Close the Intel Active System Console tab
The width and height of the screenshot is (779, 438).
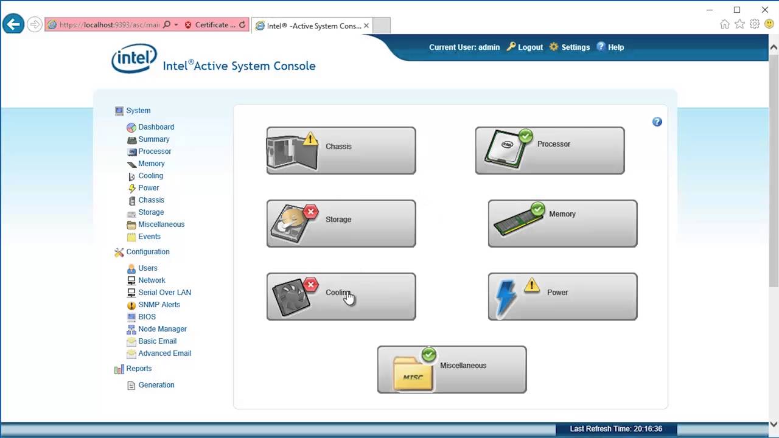point(366,26)
